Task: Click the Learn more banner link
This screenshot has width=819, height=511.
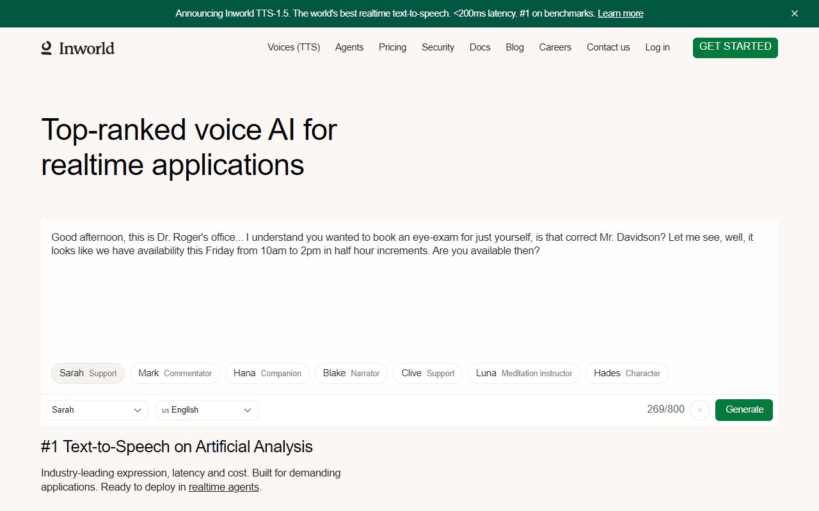Action: (x=620, y=13)
